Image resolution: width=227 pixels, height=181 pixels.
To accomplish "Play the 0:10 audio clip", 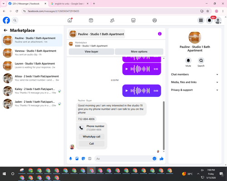I will 127,69.
